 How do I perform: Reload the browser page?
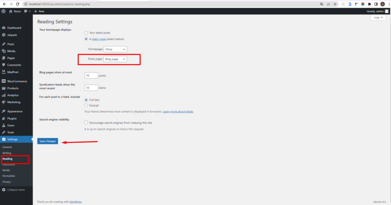(18, 4)
